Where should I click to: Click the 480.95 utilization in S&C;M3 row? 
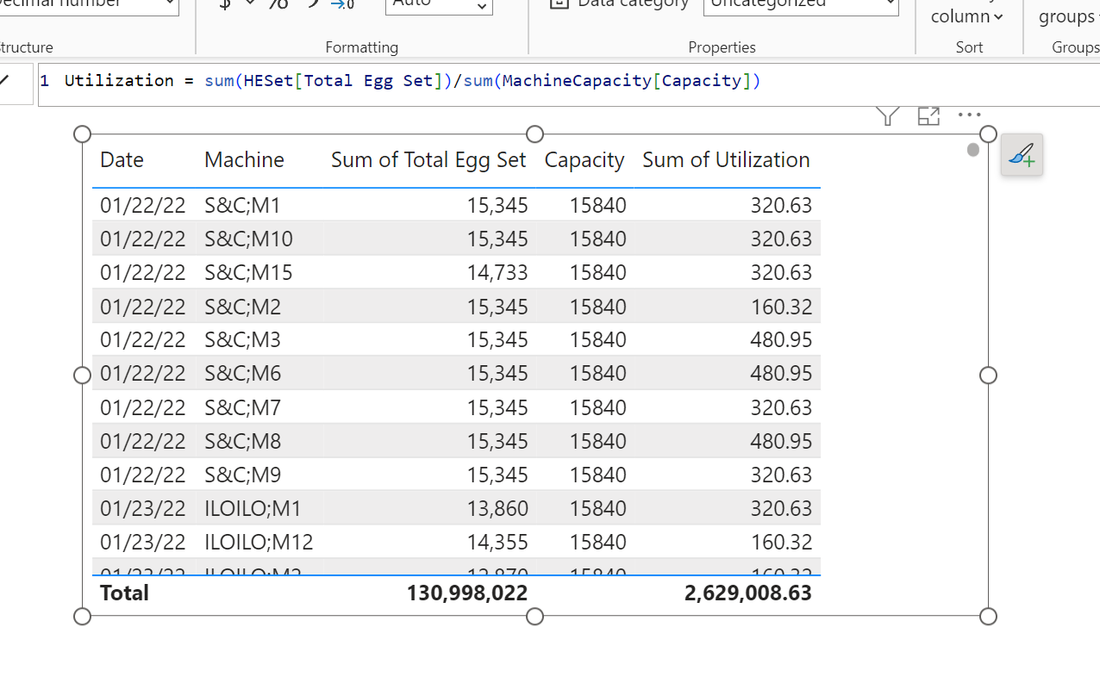[781, 339]
